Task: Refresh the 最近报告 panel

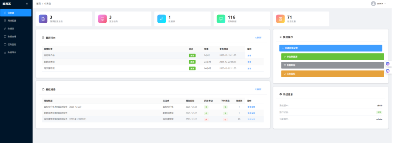Action: tap(258, 89)
